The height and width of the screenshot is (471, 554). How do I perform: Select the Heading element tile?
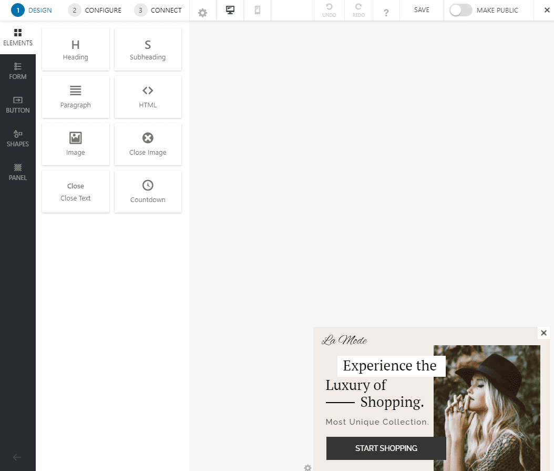coord(75,49)
